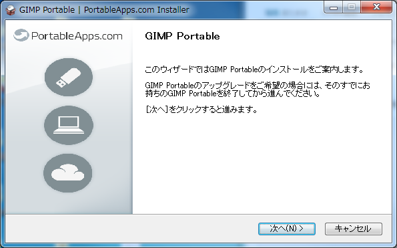The width and height of the screenshot is (397, 248).
Task: Click the キャンセル button
Action: [354, 229]
